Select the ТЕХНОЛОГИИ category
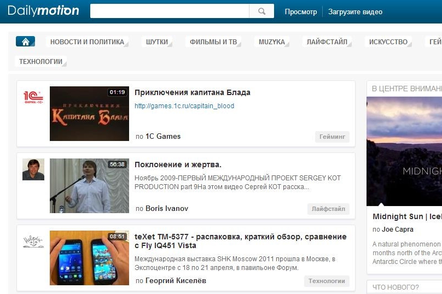 tap(40, 61)
